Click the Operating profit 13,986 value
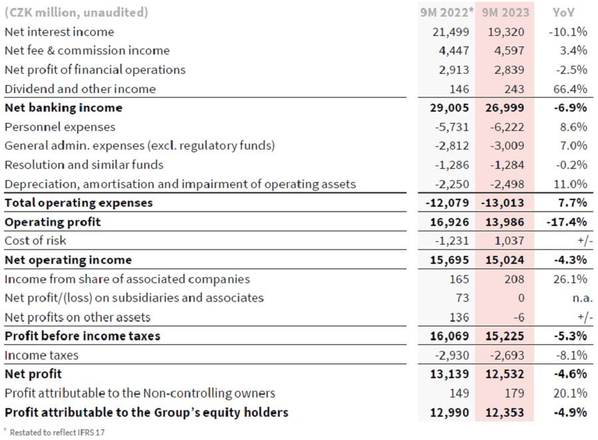This screenshot has height=440, width=598. [504, 222]
